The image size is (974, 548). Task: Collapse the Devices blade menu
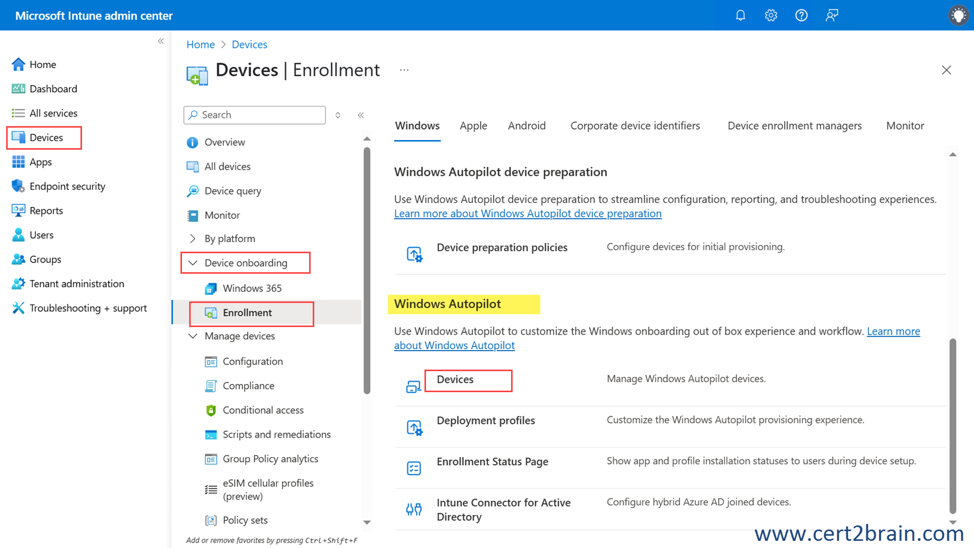click(x=360, y=115)
